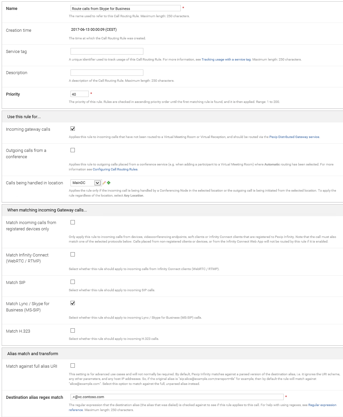
Task: Enable Outgoing calls from a conference
Action: pos(73,150)
